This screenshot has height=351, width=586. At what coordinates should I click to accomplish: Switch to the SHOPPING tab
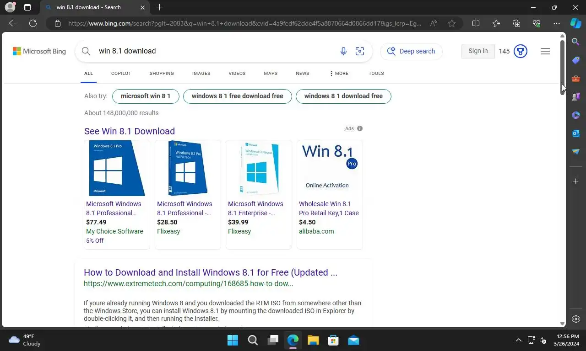[162, 74]
